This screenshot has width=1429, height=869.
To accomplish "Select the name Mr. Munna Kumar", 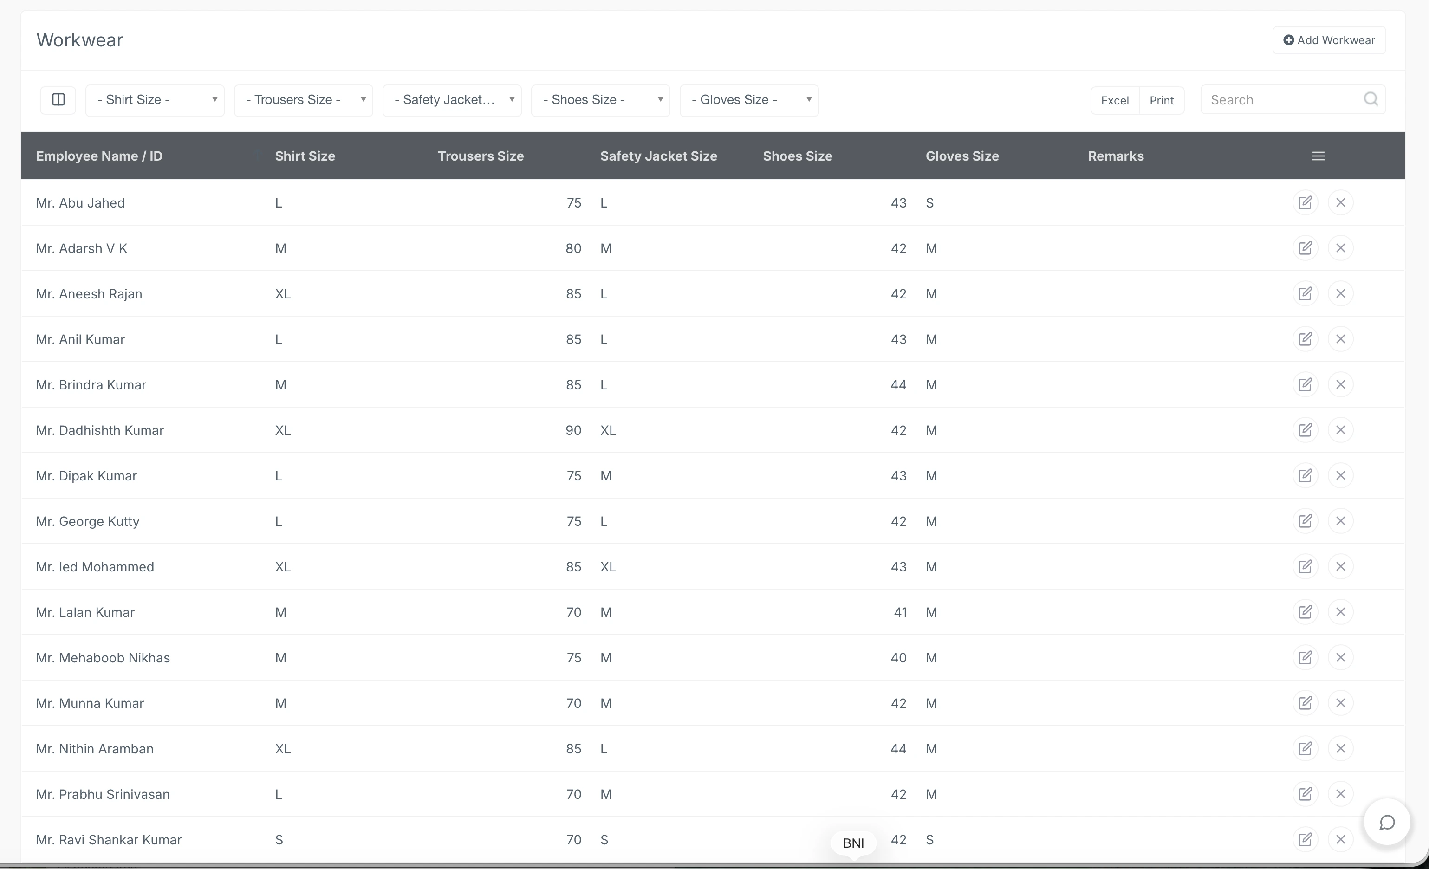I will (x=90, y=703).
